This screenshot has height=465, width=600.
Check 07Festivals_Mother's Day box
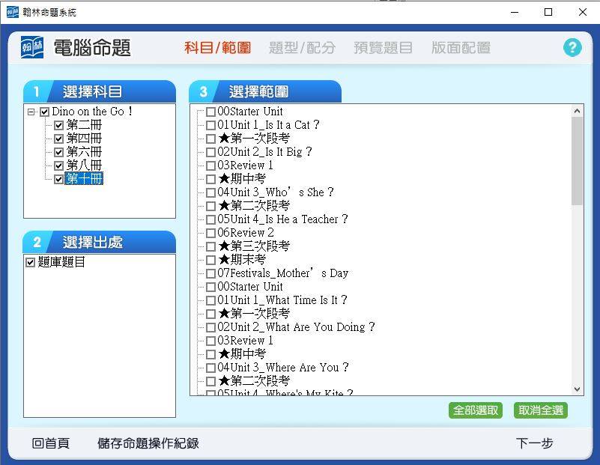[210, 273]
